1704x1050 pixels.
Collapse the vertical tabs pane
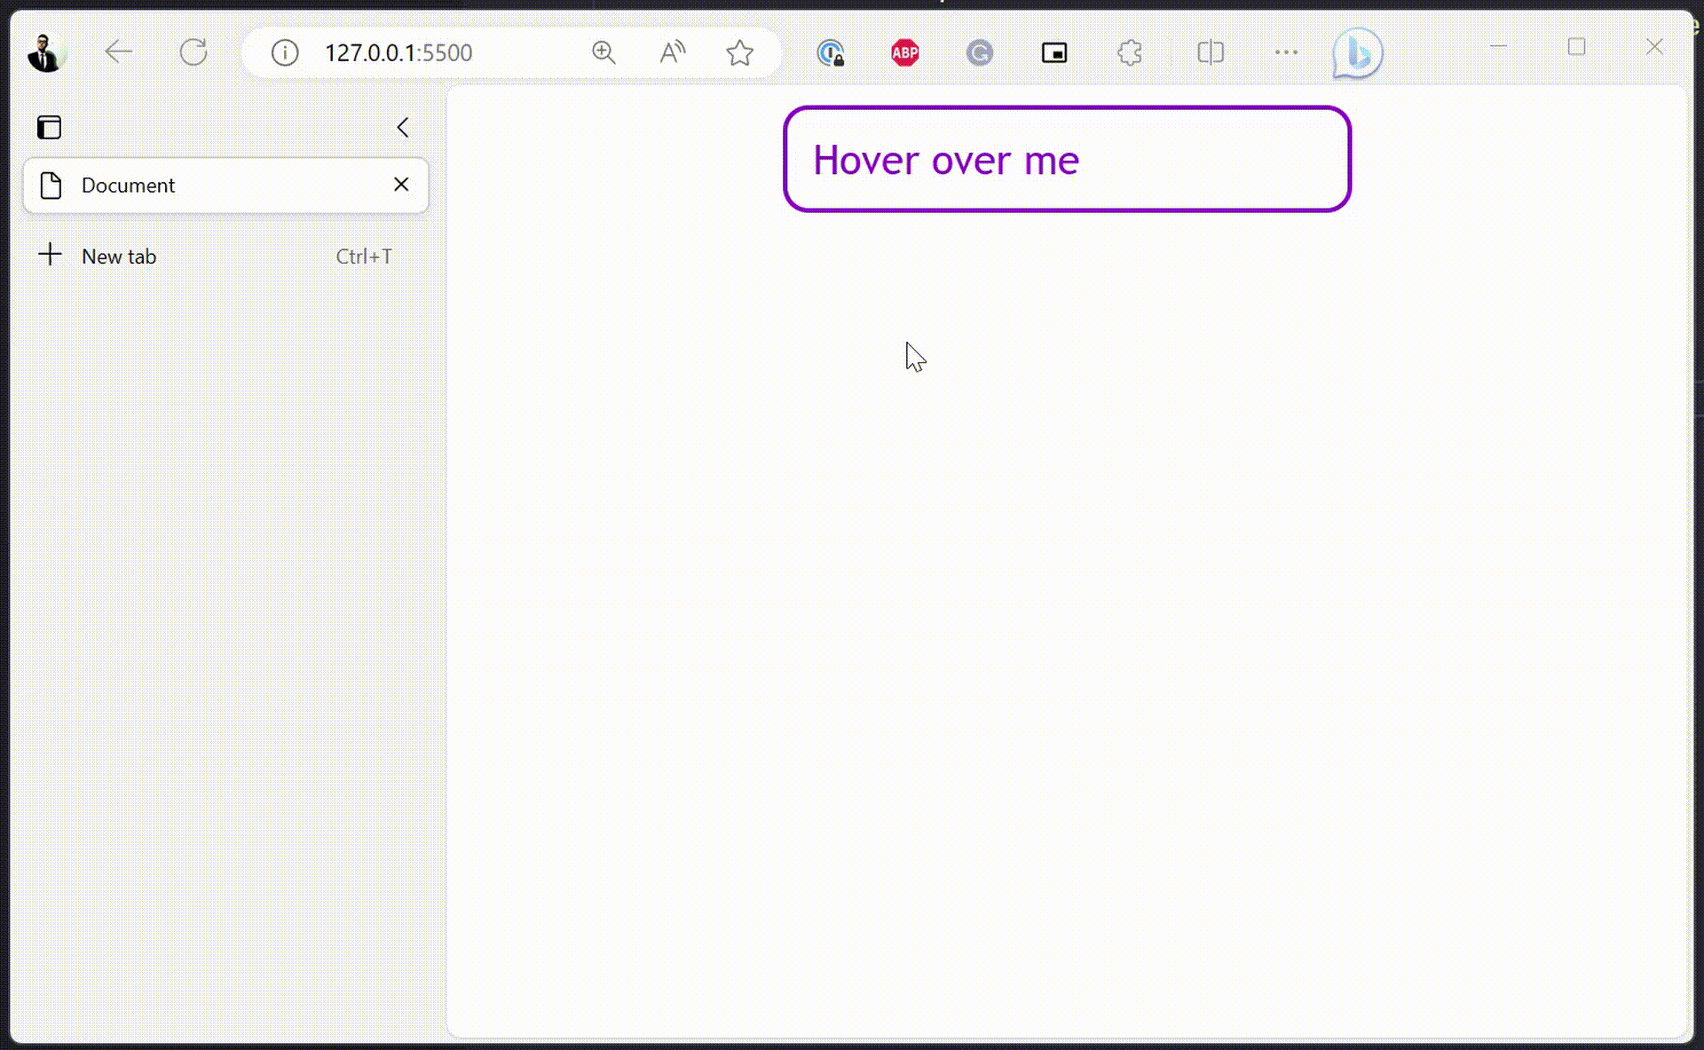pos(403,127)
